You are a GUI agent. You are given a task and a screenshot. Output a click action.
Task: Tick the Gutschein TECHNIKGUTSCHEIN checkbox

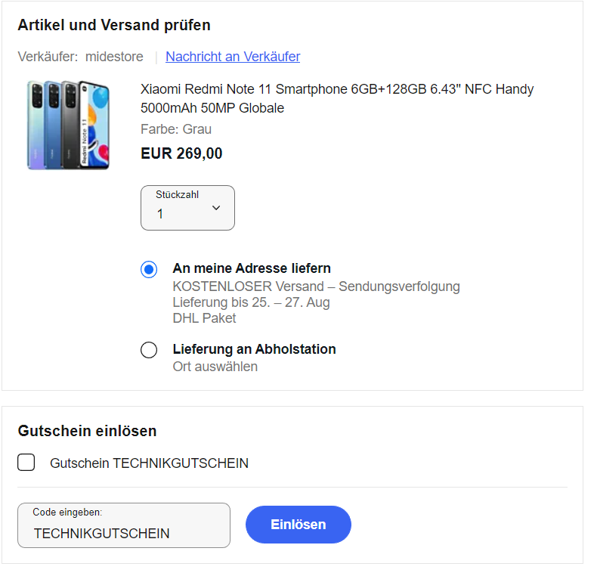pyautogui.click(x=26, y=463)
